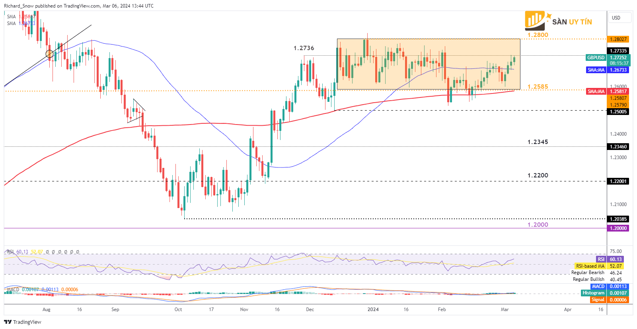Click the 75.00 RSI scale value
Screen dimensions: 637x329
616,251
